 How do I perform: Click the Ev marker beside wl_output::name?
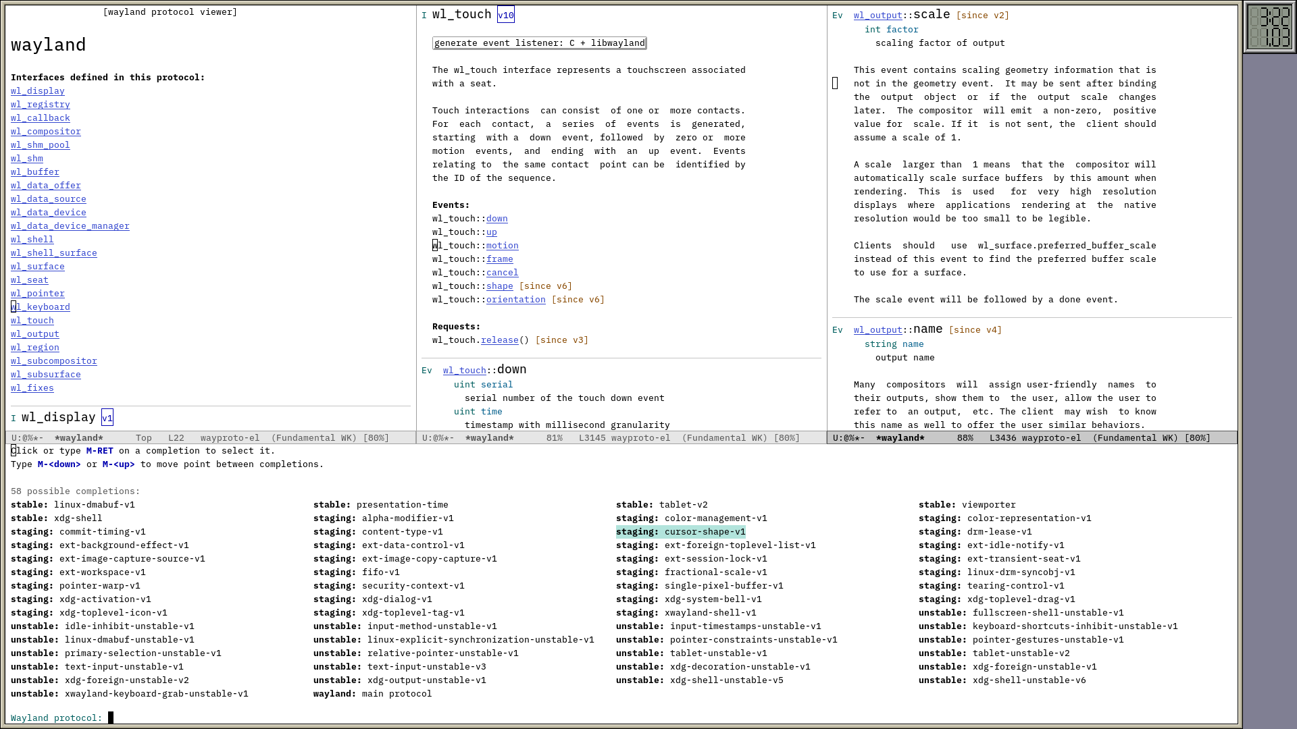point(837,330)
